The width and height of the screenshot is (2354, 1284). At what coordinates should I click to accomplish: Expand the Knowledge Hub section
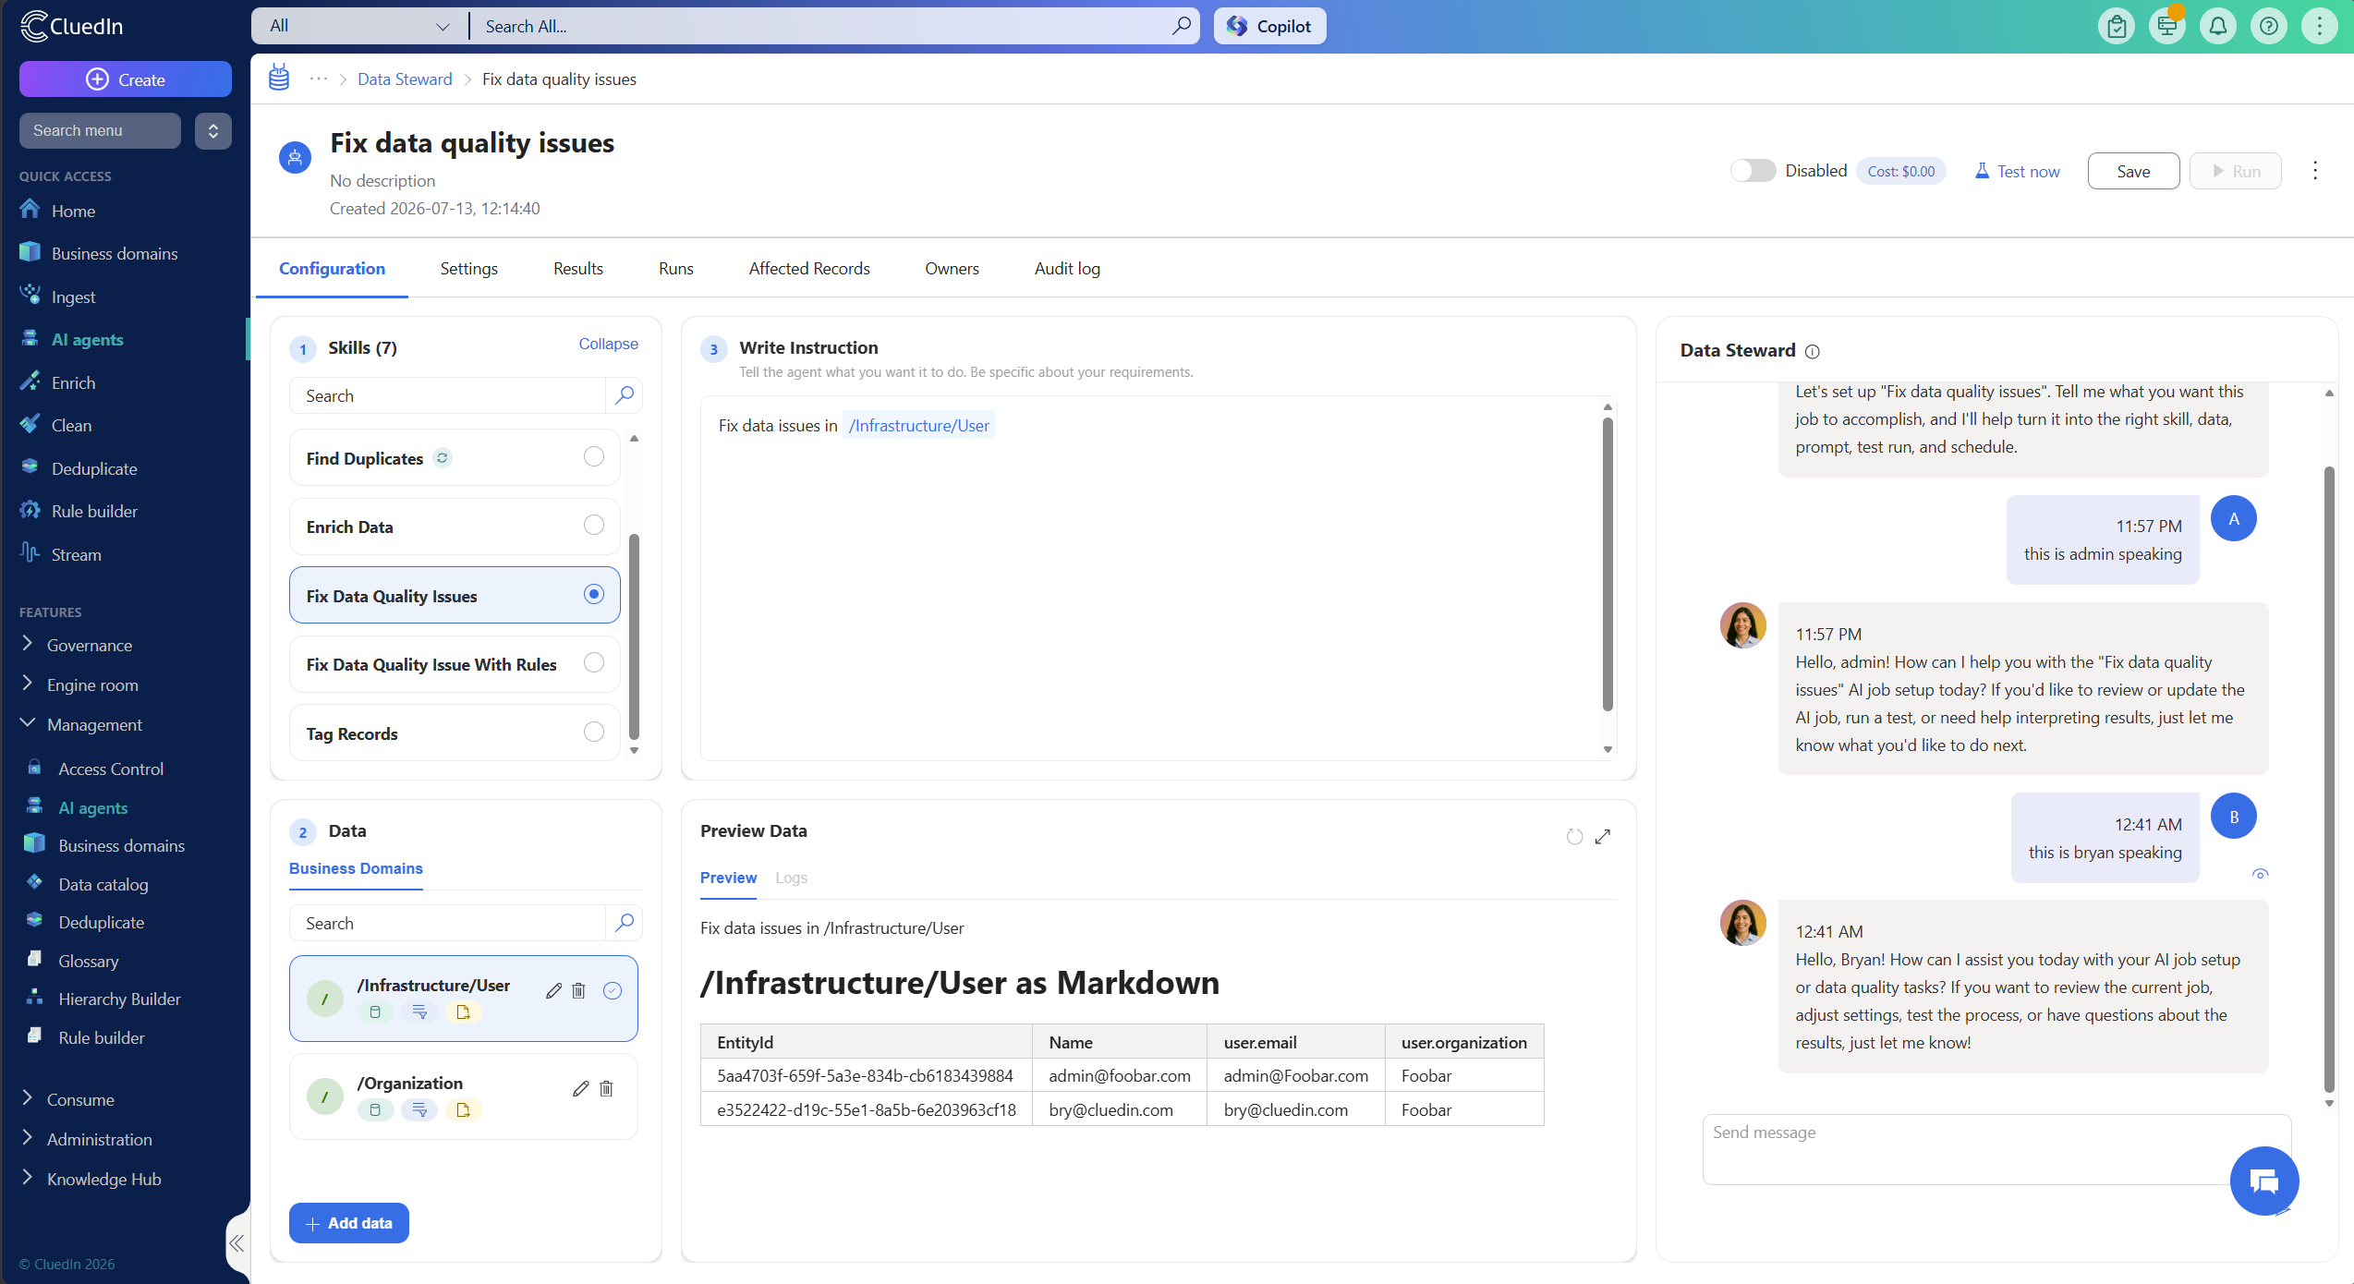pos(103,1179)
